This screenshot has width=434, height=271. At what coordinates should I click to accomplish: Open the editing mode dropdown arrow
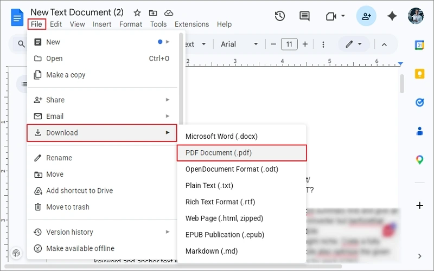pos(360,44)
